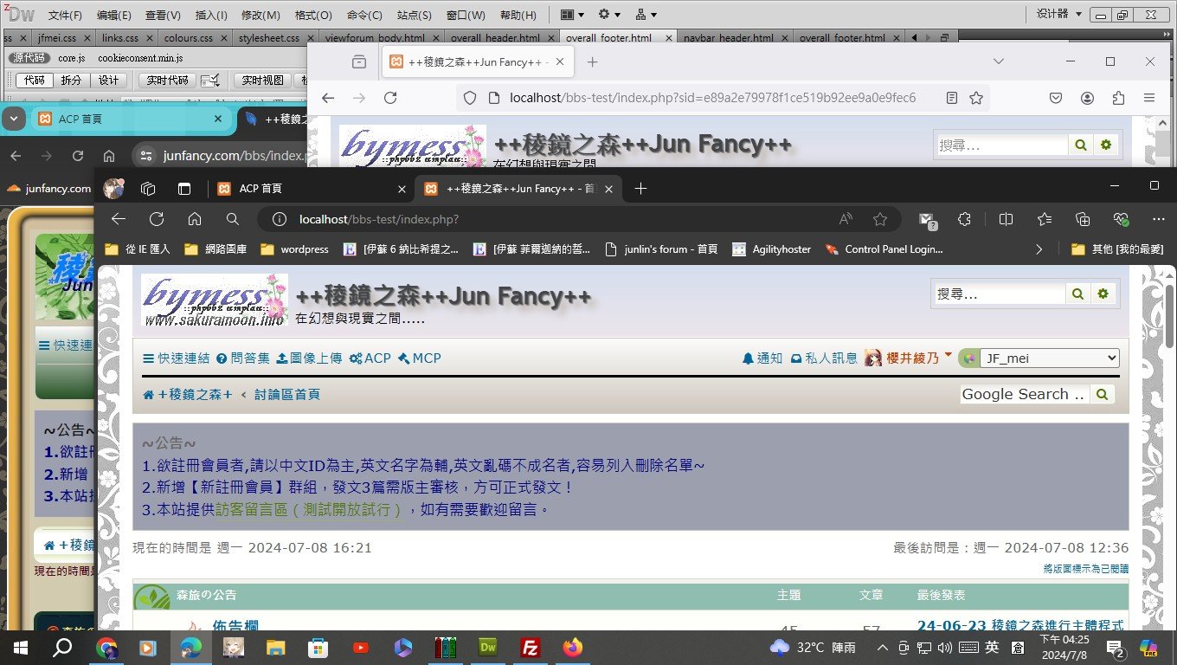
Task: Open the 快速連結 quick links dropdown
Action: [x=176, y=358]
